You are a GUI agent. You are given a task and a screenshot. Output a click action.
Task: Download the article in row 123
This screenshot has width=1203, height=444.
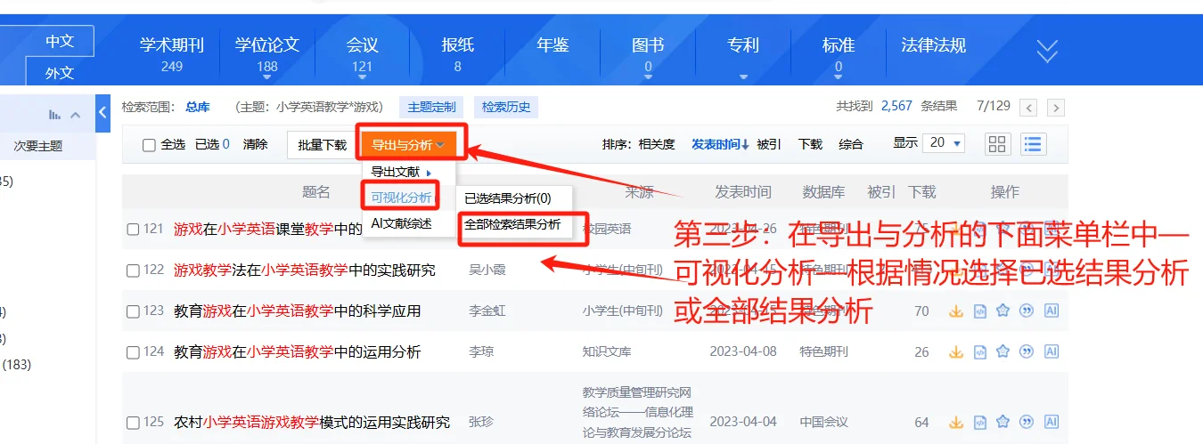click(956, 311)
